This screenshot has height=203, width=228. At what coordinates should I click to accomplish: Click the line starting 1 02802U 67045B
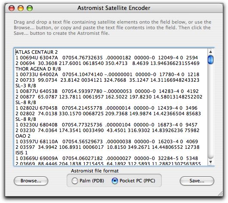click(106, 108)
